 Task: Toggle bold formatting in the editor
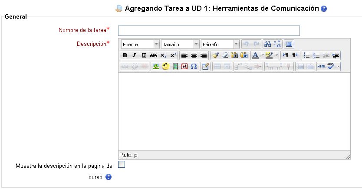tap(125, 55)
